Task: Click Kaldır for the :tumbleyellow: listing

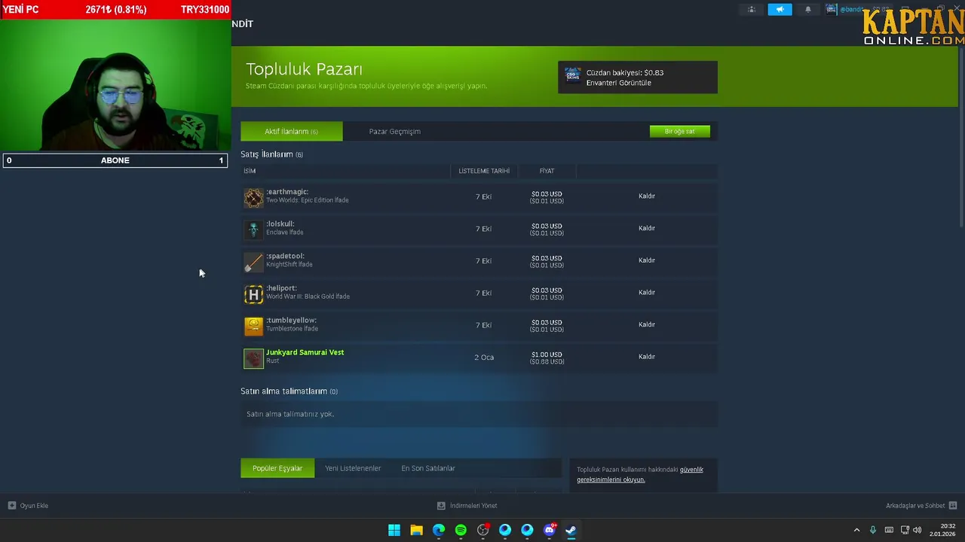Action: pyautogui.click(x=647, y=324)
